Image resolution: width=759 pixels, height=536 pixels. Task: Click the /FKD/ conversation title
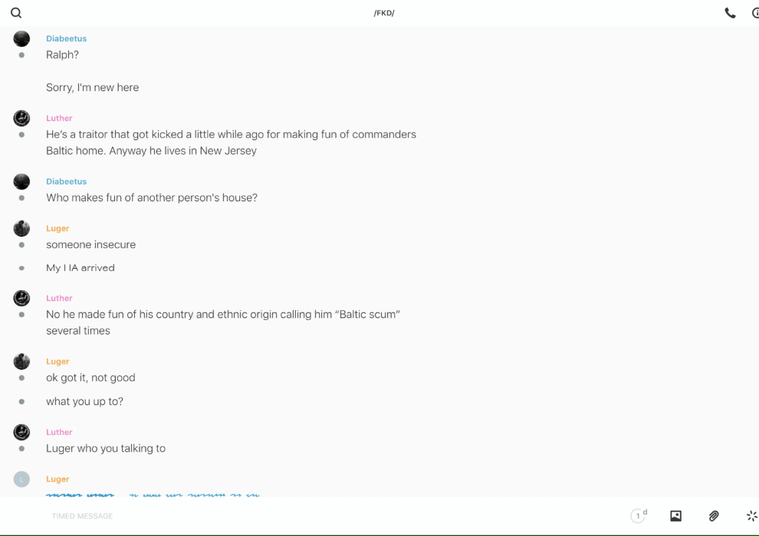[x=384, y=13]
